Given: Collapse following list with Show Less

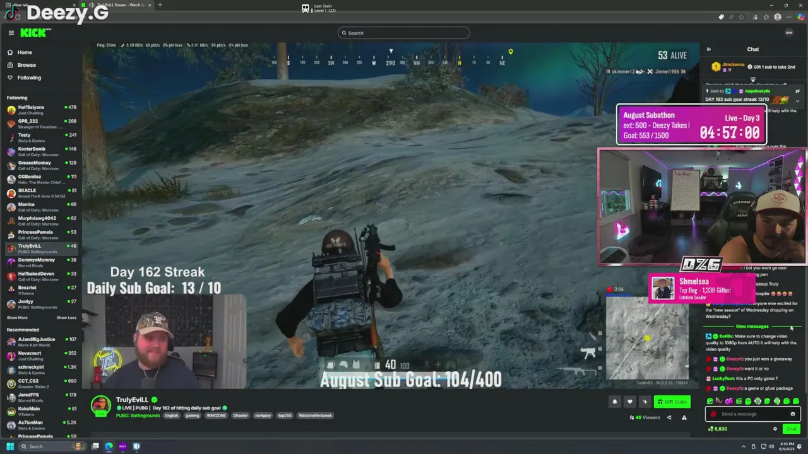Looking at the screenshot, I should coord(66,318).
